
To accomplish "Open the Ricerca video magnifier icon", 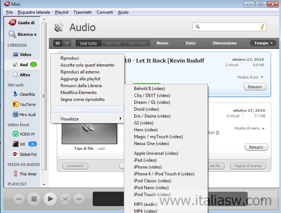I will [x=12, y=34].
